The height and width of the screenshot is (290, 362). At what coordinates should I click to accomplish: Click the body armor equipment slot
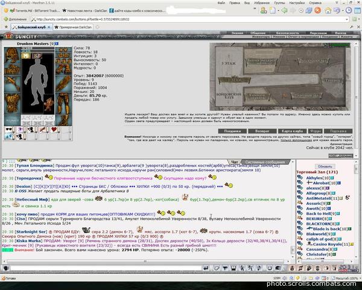click(x=12, y=103)
